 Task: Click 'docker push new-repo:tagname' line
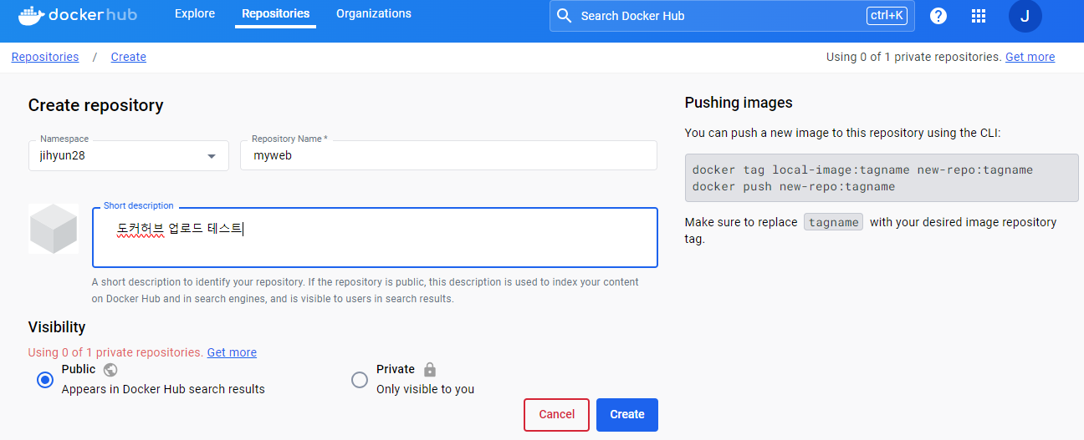794,186
